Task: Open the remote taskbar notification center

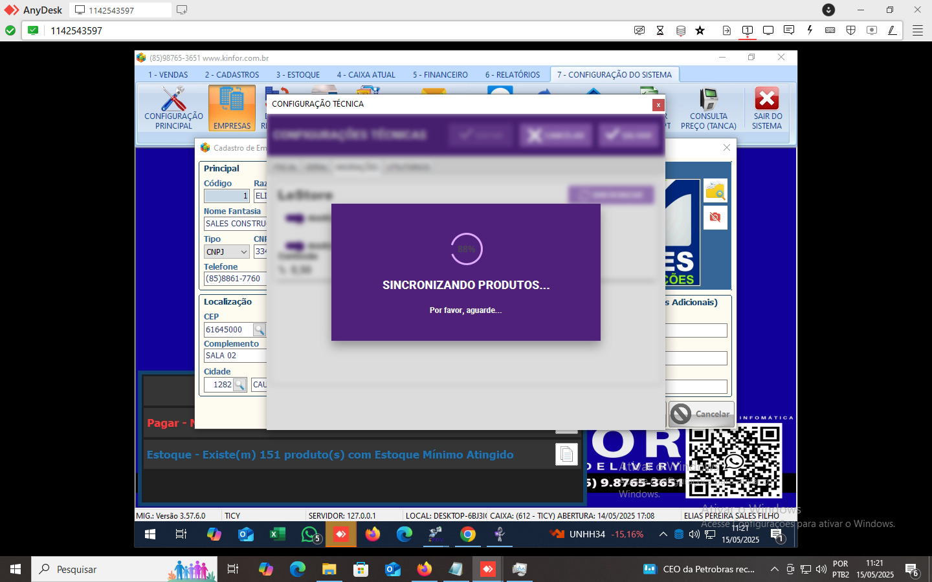Action: pos(777,534)
